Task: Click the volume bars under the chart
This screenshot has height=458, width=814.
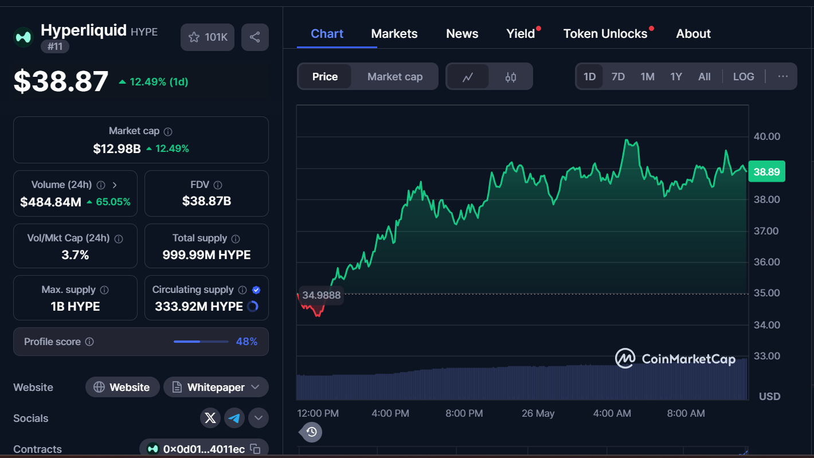Action: point(522,379)
